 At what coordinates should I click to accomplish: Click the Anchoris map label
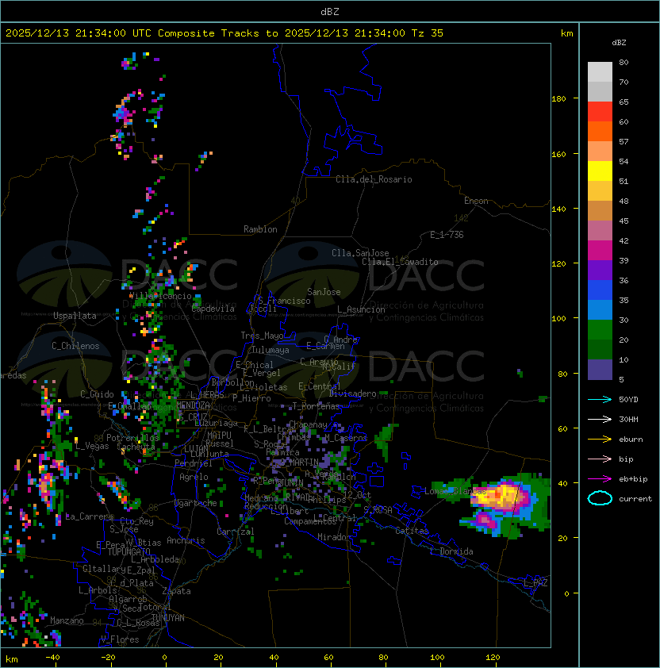186,540
